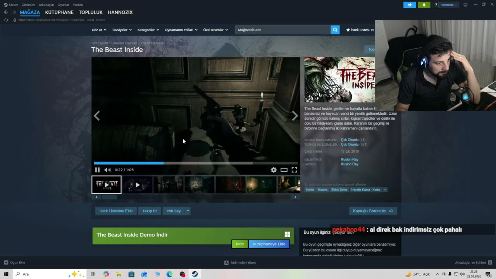Open the blue megaphone announcements button
The height and width of the screenshot is (279, 496).
[x=410, y=5]
